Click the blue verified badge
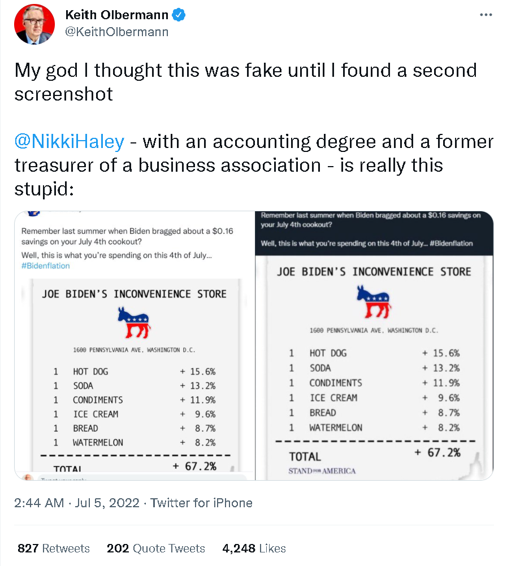Viewport: 507px width, 566px height. (x=179, y=15)
